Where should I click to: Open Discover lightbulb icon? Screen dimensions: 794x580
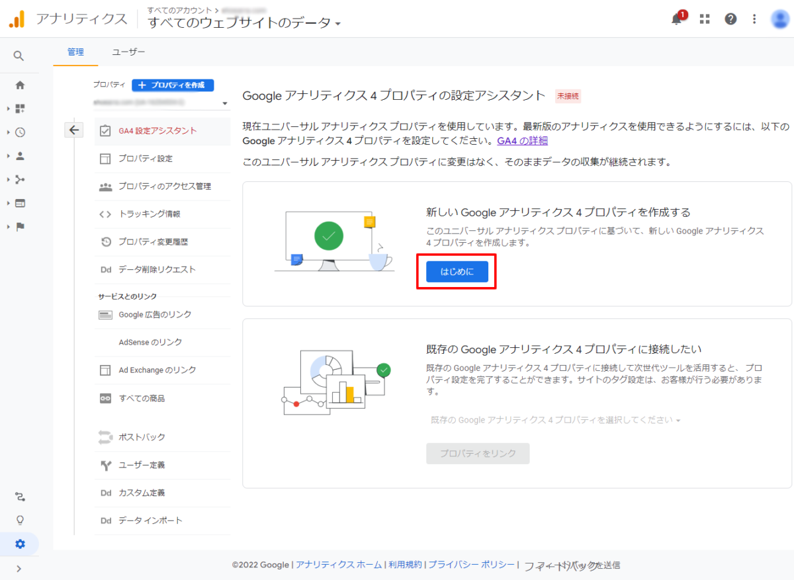point(20,520)
